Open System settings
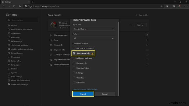189x106 pixels. pos(14,73)
